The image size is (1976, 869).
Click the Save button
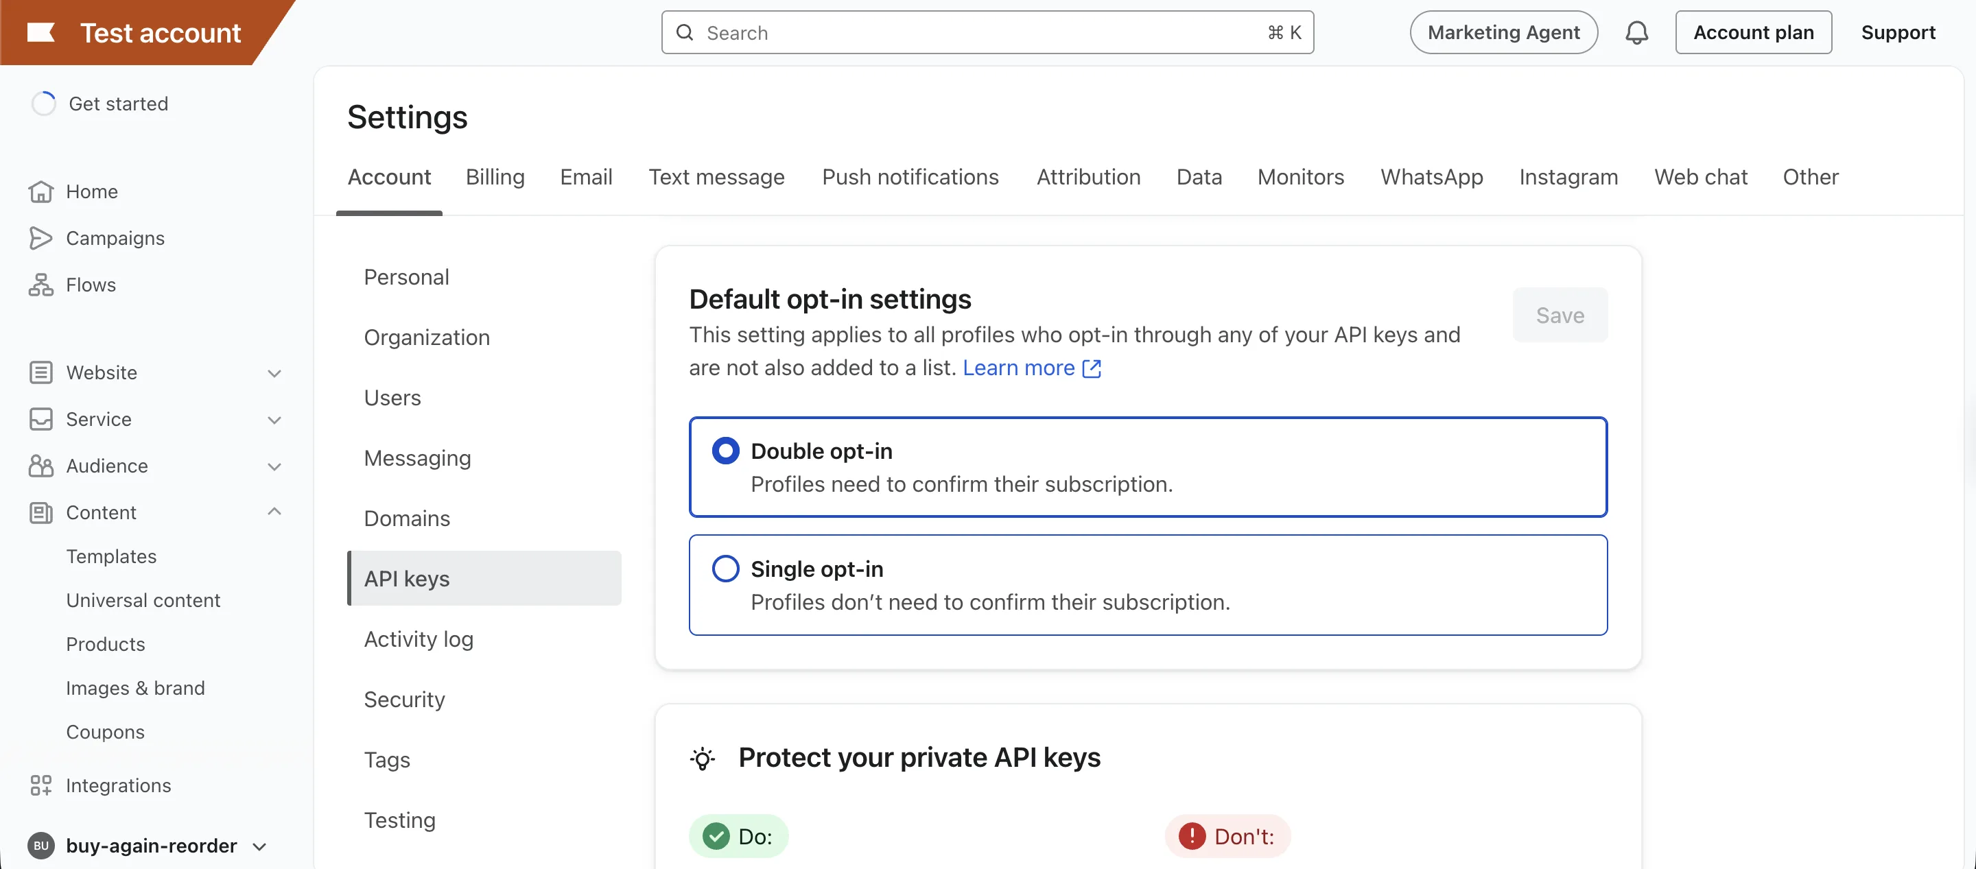click(1560, 316)
